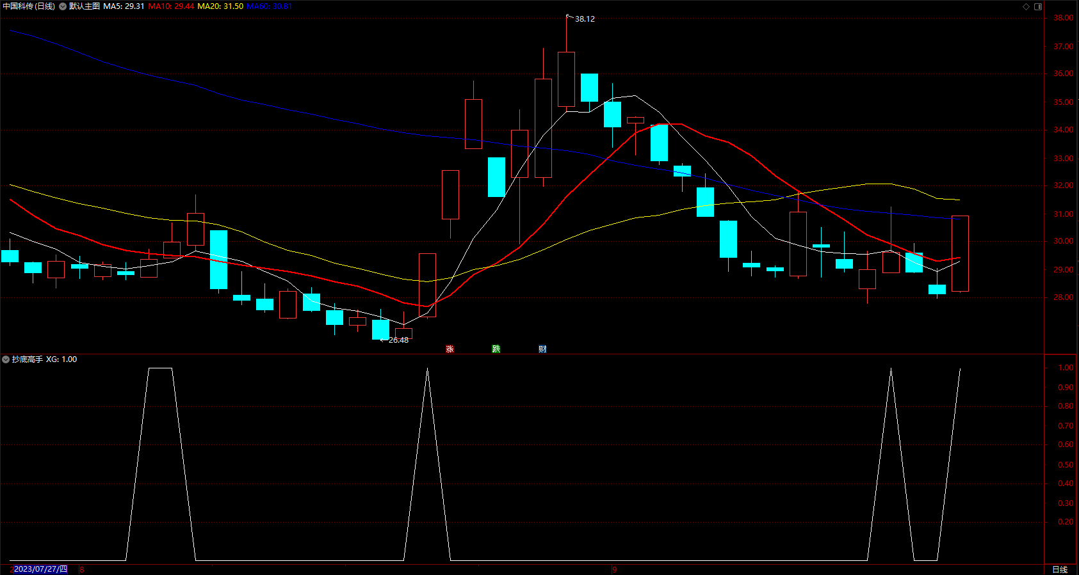Click the 抄底高手 indicator name
The height and width of the screenshot is (575, 1079).
pos(28,359)
